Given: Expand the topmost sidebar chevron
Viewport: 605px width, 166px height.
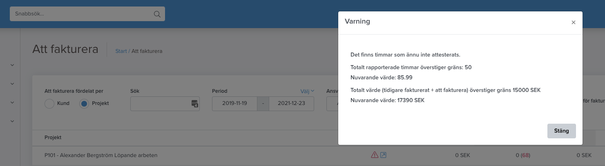Looking at the screenshot, I should pos(12,65).
